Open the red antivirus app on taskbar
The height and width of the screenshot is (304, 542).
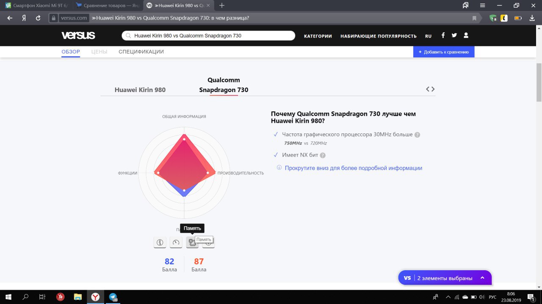point(60,297)
